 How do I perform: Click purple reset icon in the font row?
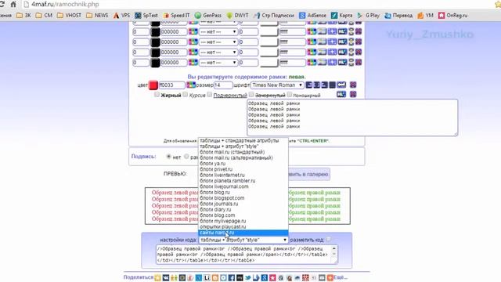point(353,85)
